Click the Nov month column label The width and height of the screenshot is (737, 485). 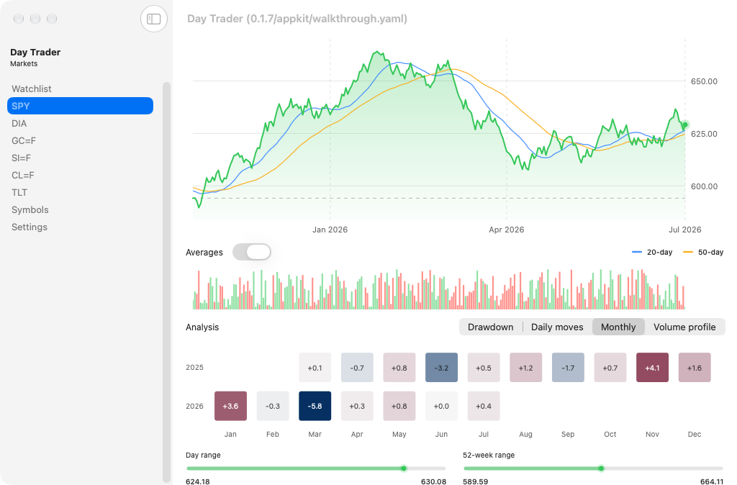click(652, 434)
